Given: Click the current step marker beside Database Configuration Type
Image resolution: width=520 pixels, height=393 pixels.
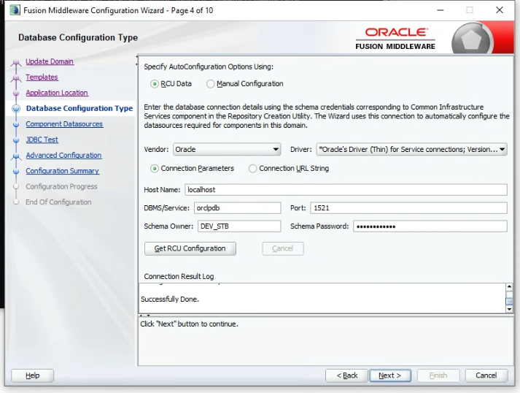Looking at the screenshot, I should click(15, 109).
